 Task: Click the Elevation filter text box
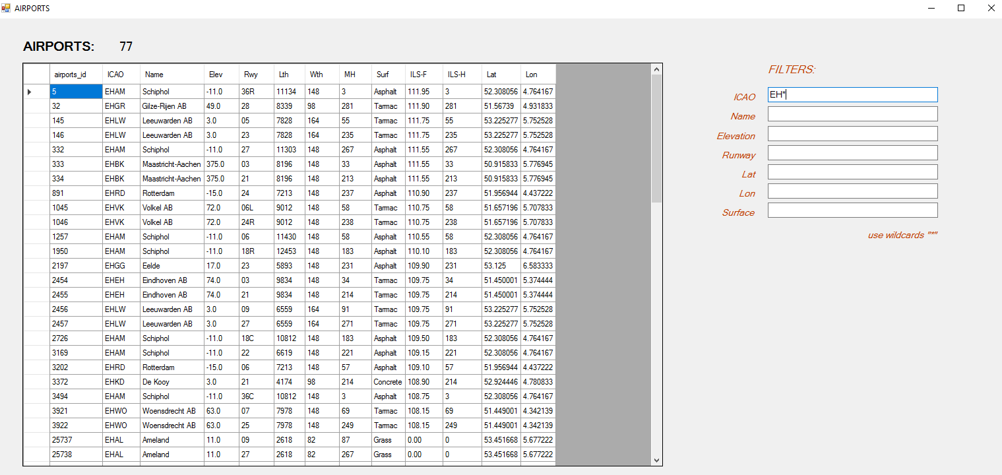(x=852, y=133)
